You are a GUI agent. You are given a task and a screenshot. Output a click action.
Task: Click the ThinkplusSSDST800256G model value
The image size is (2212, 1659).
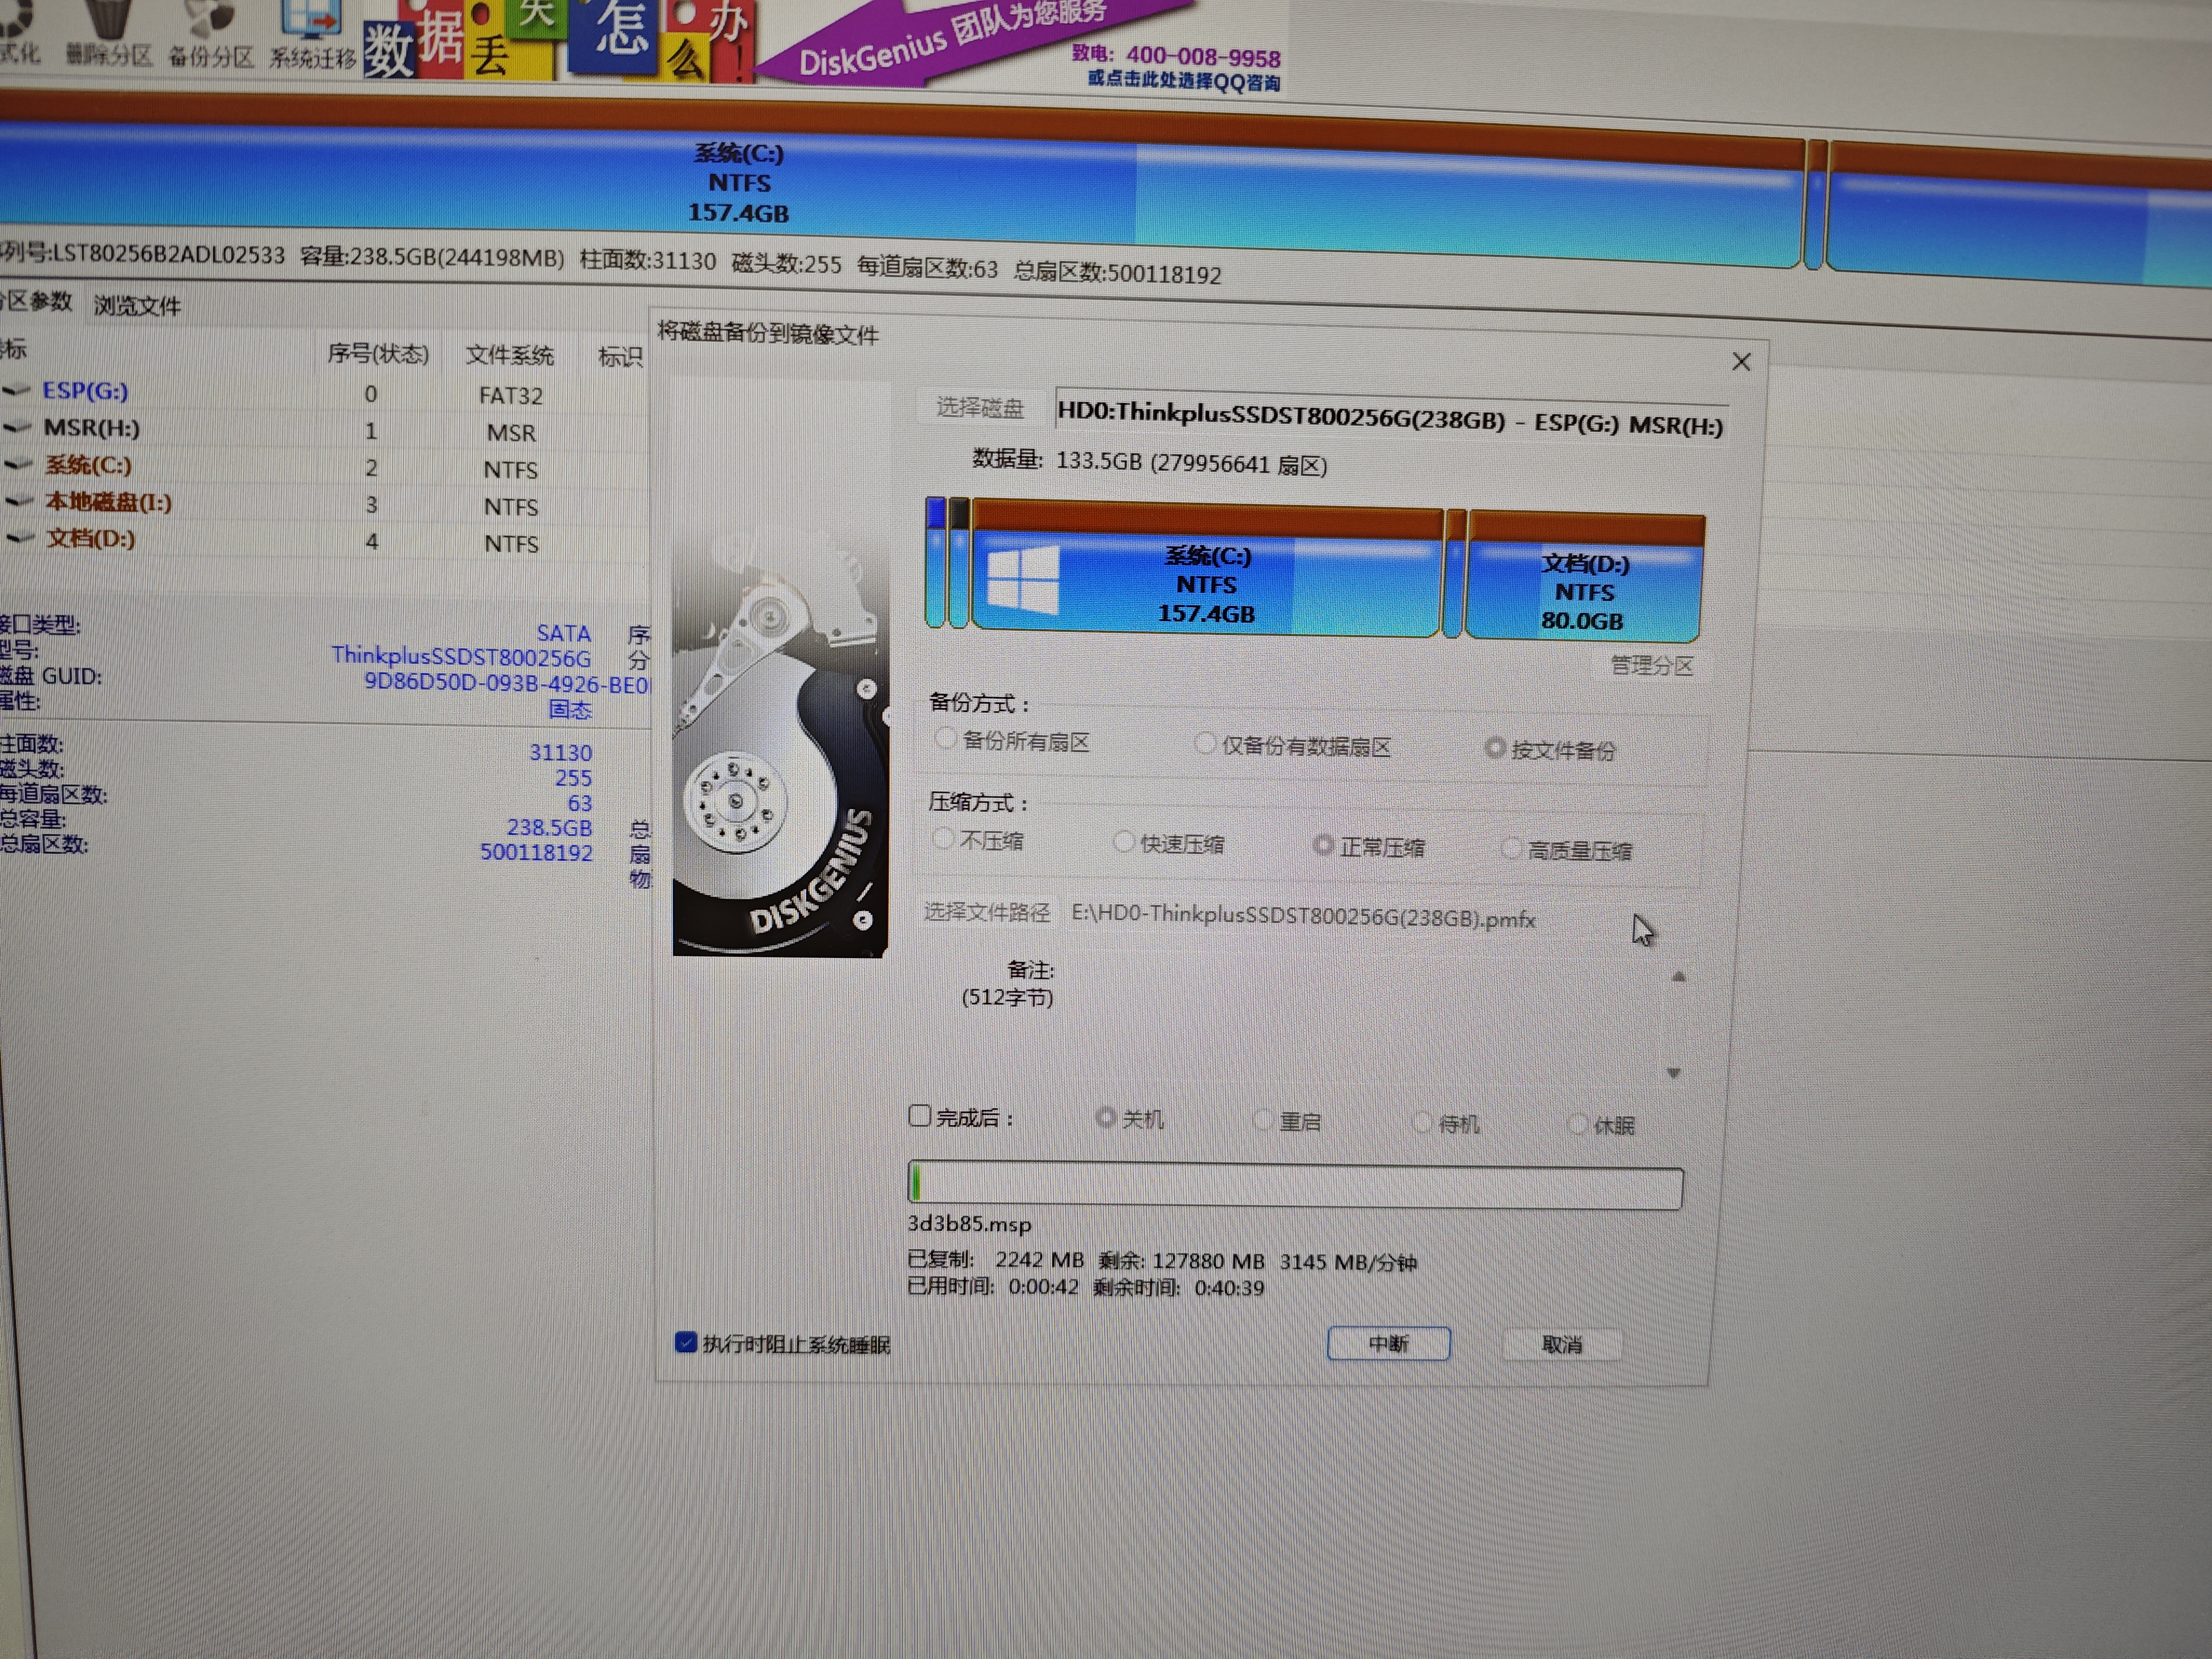click(x=461, y=656)
